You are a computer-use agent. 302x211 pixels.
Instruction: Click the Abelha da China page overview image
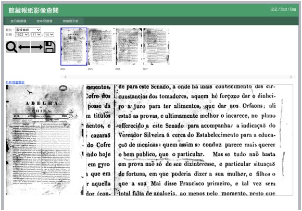point(44,140)
